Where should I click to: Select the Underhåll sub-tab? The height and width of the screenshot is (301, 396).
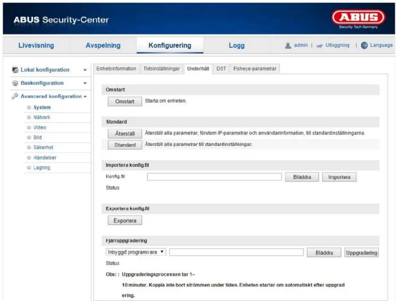click(198, 69)
